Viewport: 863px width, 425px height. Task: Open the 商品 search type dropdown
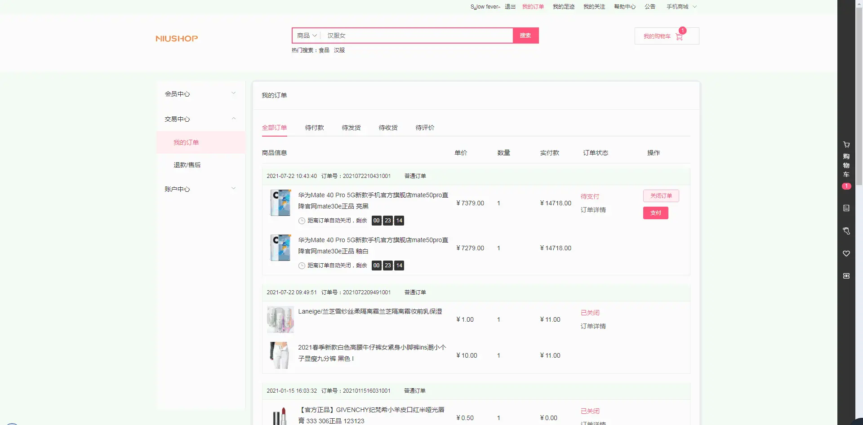pyautogui.click(x=307, y=35)
